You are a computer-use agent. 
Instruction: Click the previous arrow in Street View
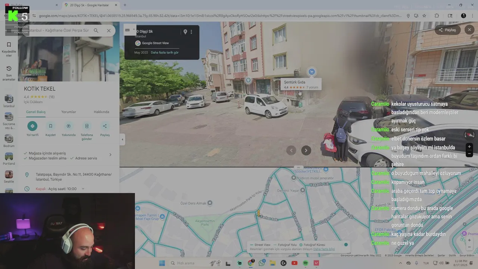click(291, 150)
